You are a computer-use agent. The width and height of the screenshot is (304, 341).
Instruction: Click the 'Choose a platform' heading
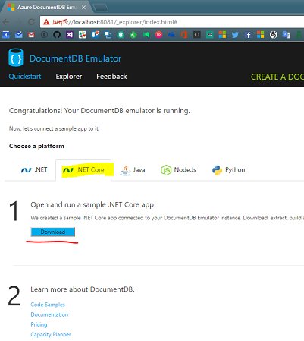[x=36, y=146]
